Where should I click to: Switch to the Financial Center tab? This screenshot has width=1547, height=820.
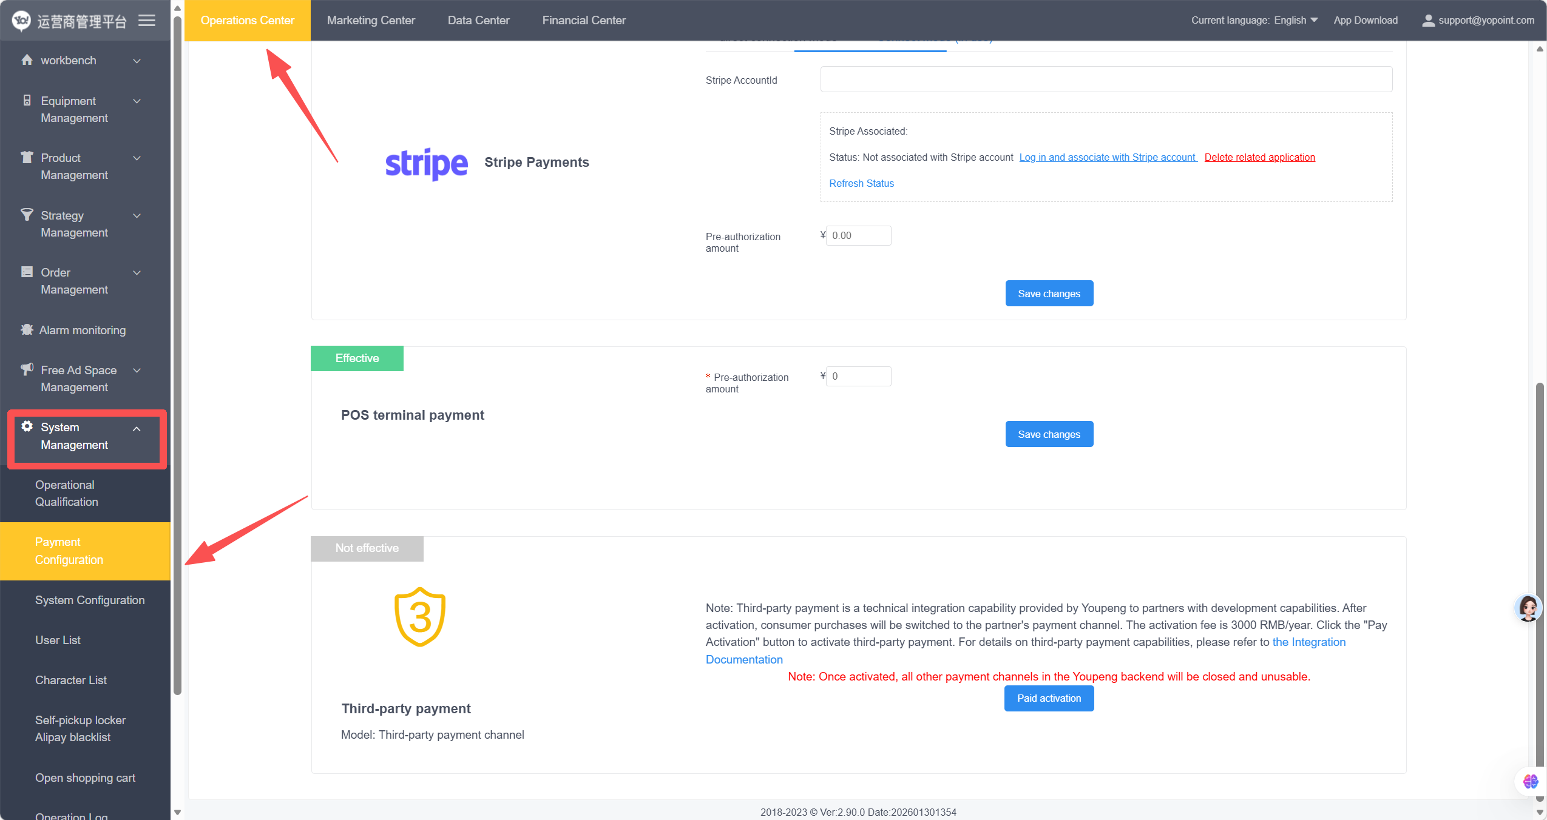pyautogui.click(x=584, y=21)
